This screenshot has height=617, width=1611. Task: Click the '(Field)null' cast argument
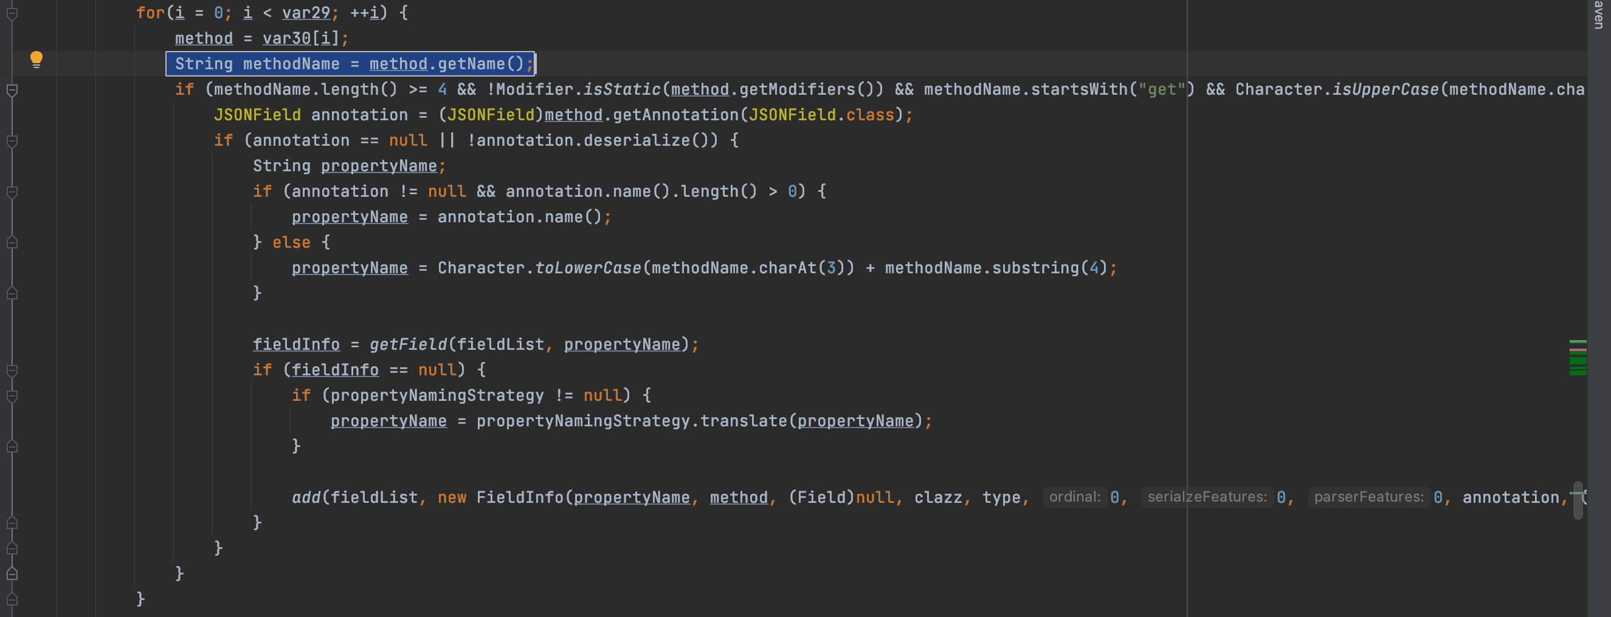point(841,498)
